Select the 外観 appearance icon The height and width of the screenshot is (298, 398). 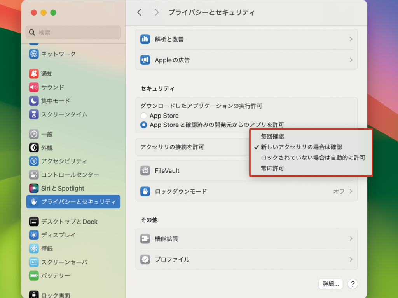34,147
